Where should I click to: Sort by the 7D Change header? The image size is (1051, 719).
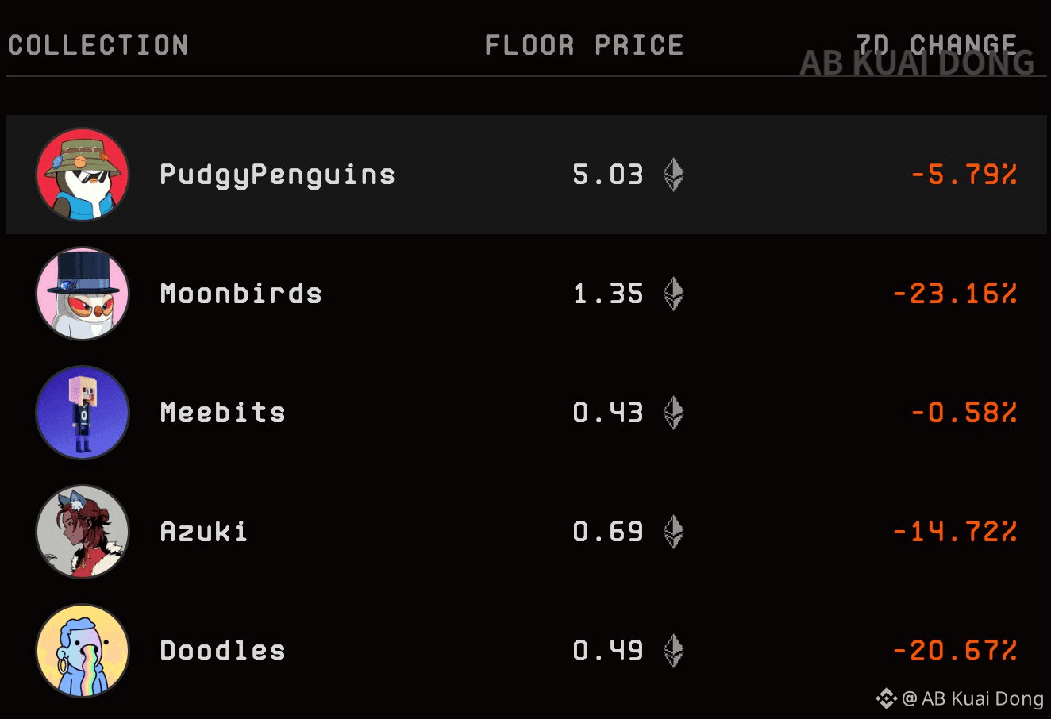[x=937, y=44]
